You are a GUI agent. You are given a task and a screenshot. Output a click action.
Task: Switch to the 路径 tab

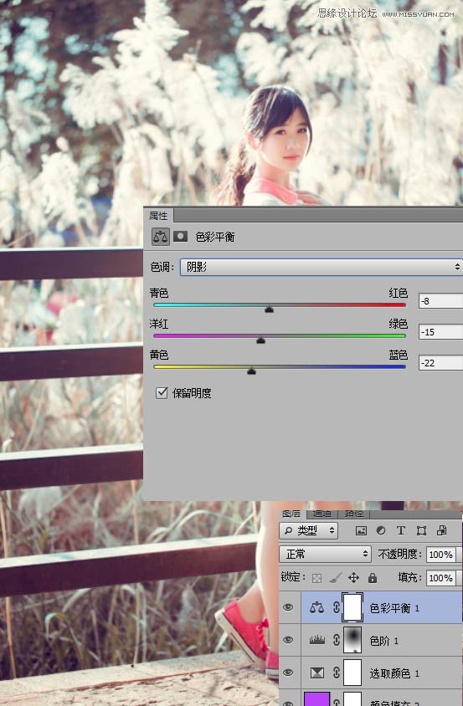[354, 514]
